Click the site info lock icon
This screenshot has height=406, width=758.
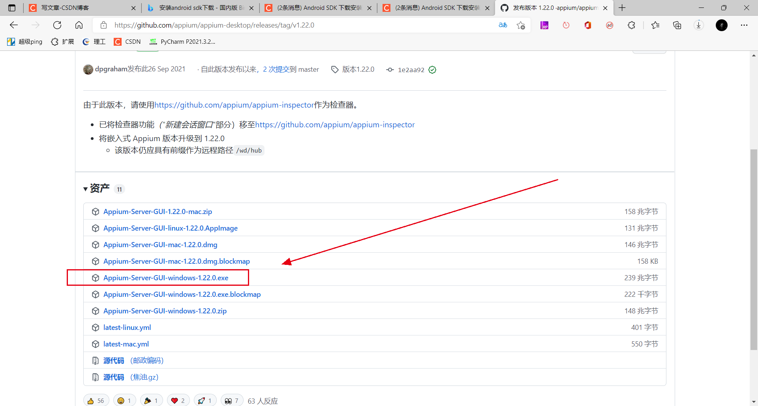click(104, 25)
